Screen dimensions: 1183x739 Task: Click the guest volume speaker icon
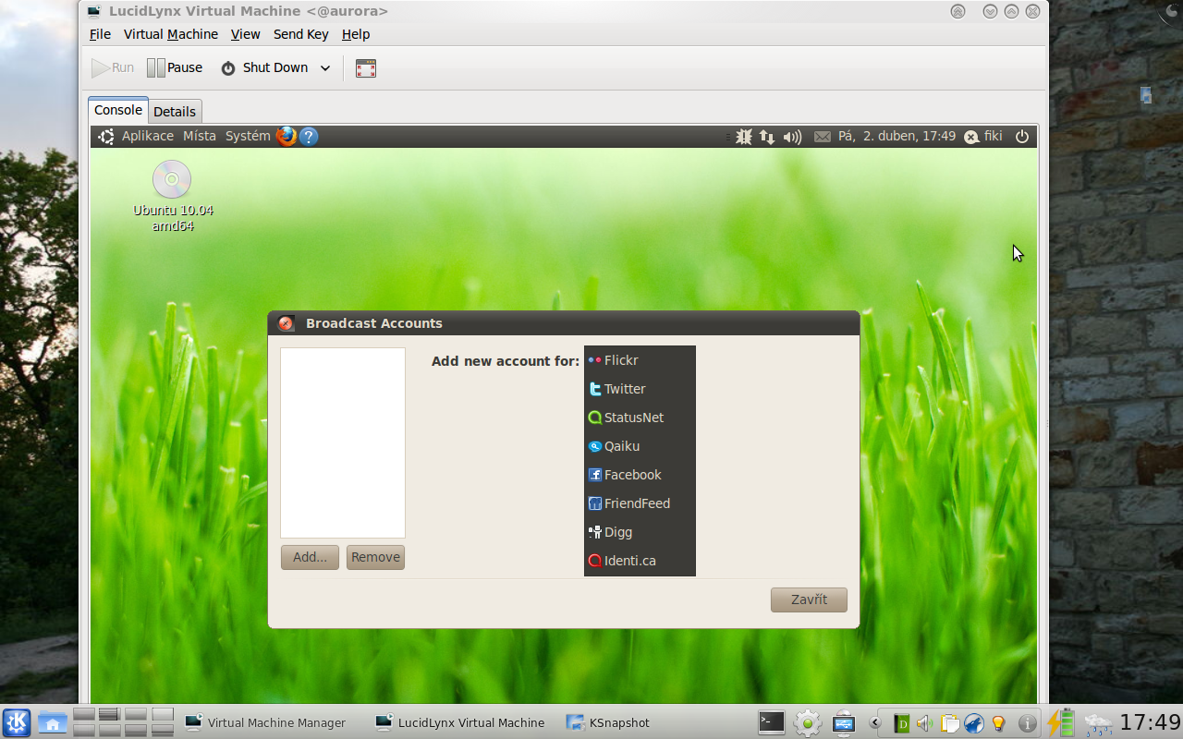pyautogui.click(x=792, y=137)
